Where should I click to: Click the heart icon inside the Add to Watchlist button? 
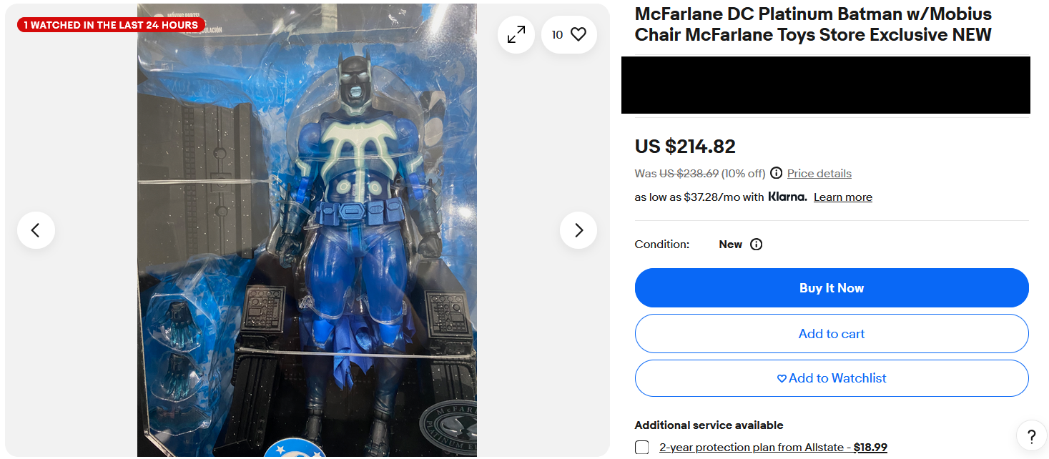tap(782, 379)
